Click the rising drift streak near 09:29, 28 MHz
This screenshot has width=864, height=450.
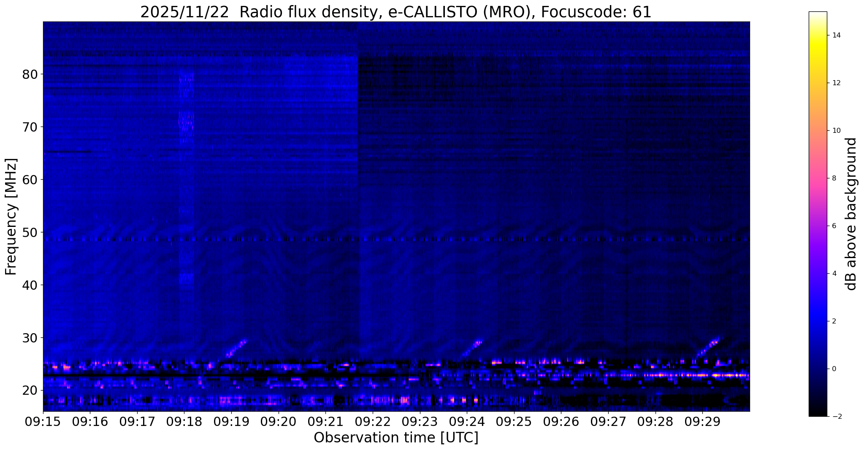click(x=707, y=347)
